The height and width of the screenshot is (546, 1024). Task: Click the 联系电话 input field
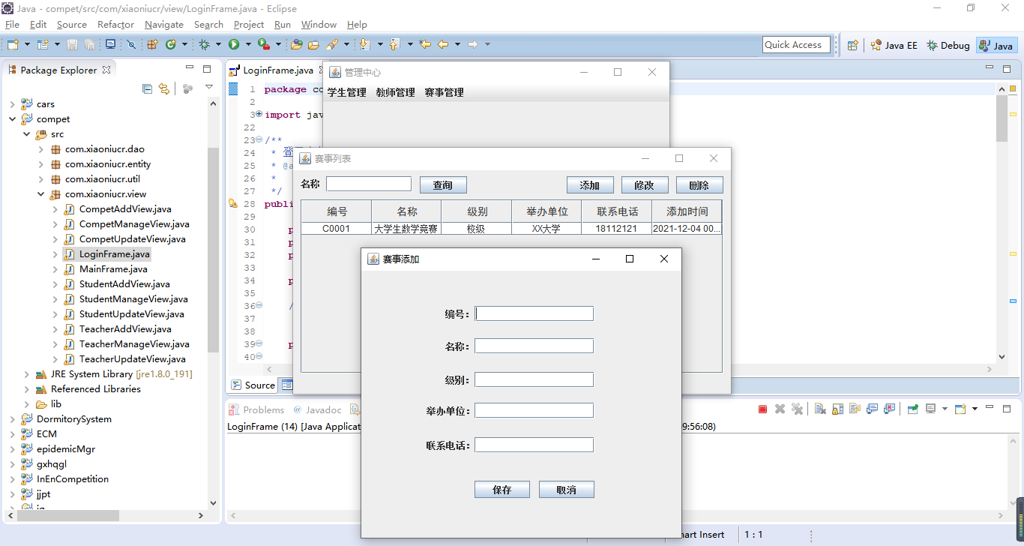pos(534,445)
